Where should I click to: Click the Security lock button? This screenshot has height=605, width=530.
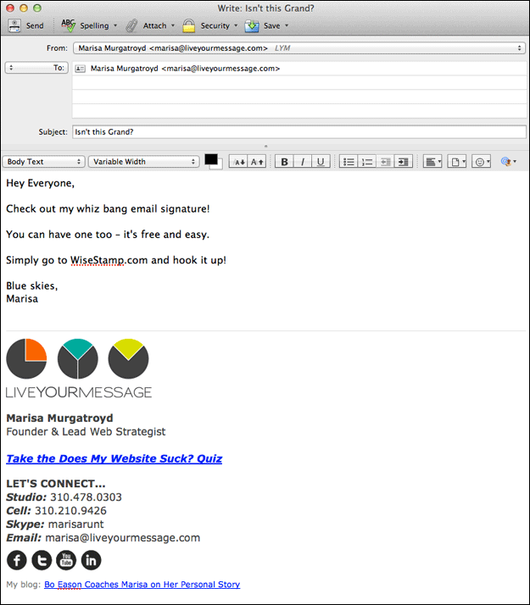coord(206,26)
